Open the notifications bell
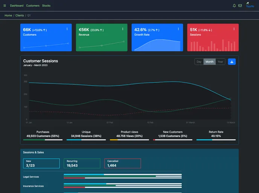The image size is (259, 193). point(234,6)
